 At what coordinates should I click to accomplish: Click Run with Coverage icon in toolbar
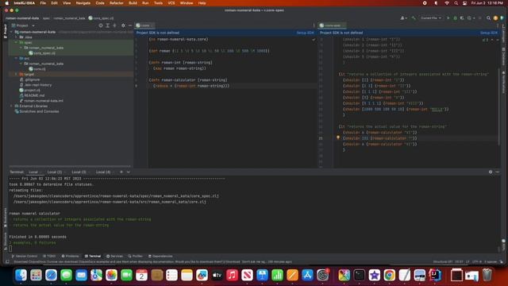(x=462, y=18)
